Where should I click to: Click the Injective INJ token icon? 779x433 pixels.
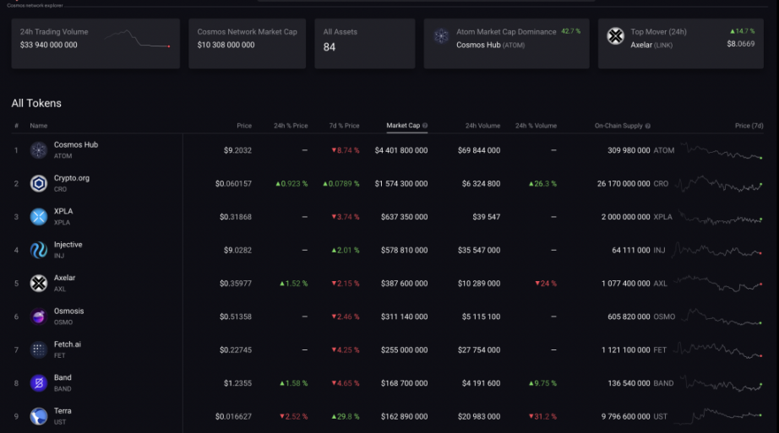pos(39,250)
